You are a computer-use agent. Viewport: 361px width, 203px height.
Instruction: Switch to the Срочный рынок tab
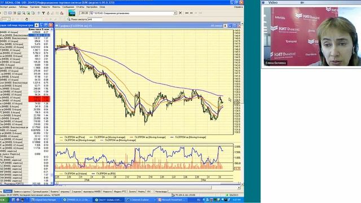40,192
